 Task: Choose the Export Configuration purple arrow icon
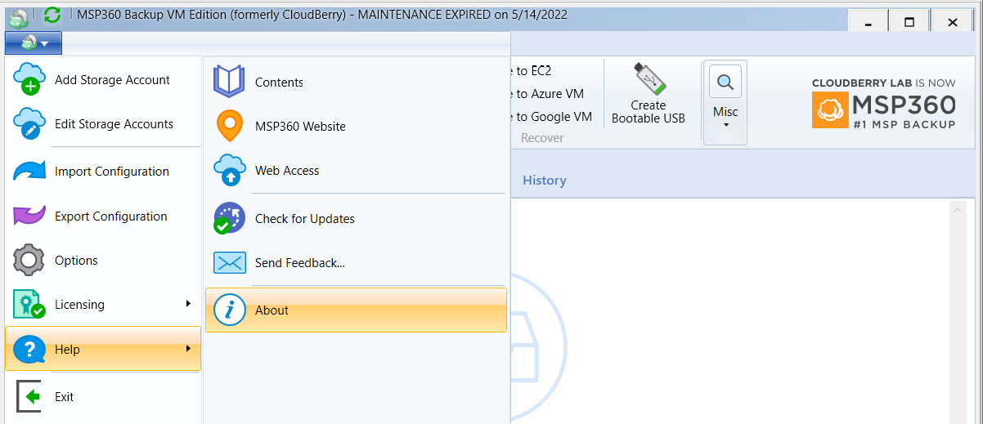[x=29, y=216]
